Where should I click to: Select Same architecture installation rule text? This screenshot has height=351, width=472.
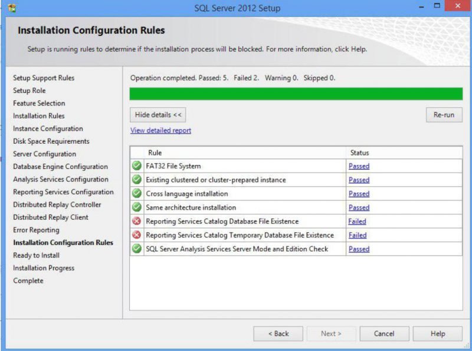tap(191, 207)
